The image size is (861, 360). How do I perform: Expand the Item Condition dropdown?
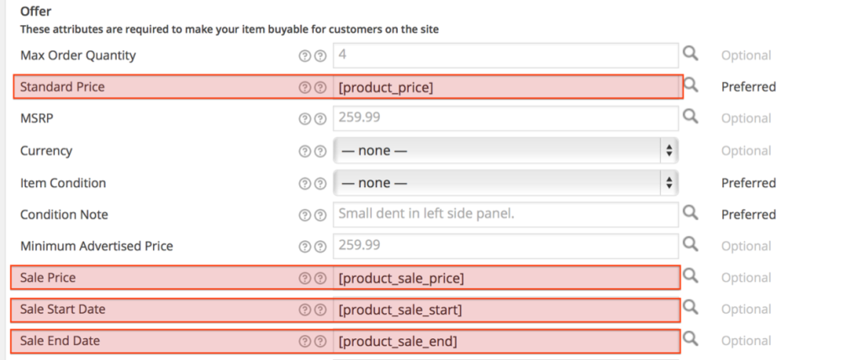coord(505,183)
